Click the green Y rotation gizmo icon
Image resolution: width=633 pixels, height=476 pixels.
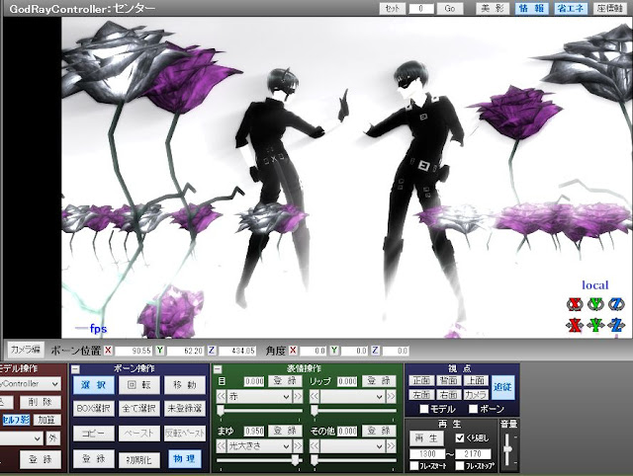coord(595,304)
